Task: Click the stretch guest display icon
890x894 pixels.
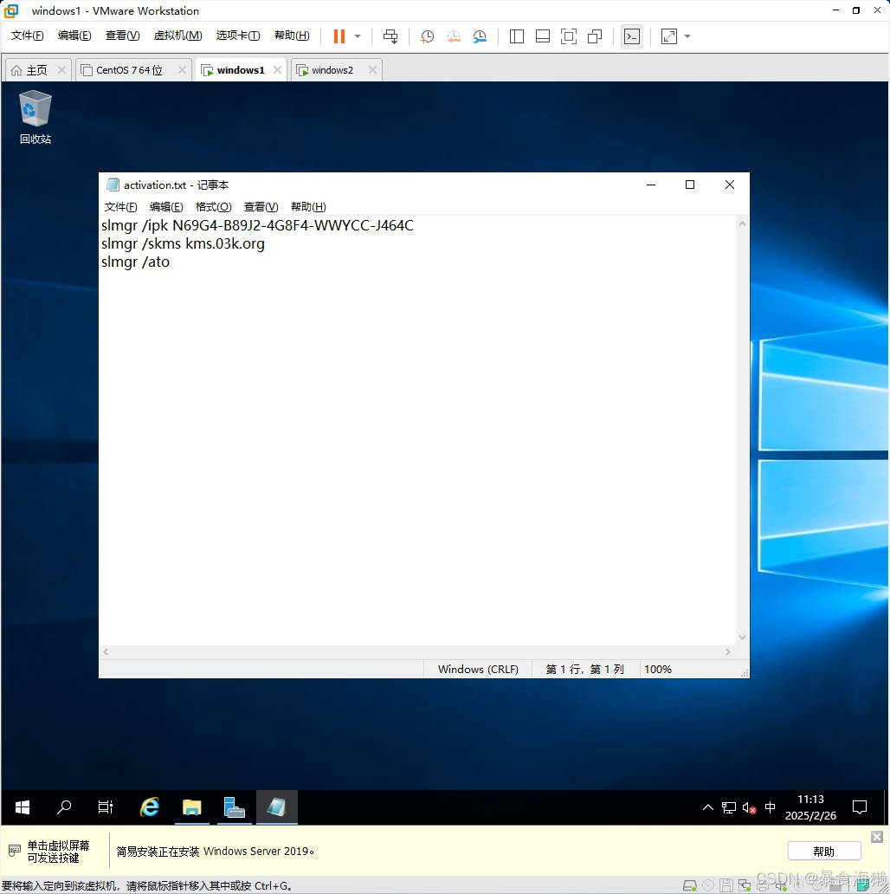Action: [669, 36]
